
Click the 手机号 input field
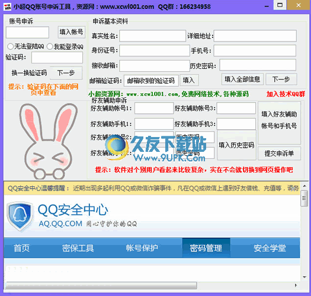click(x=255, y=50)
